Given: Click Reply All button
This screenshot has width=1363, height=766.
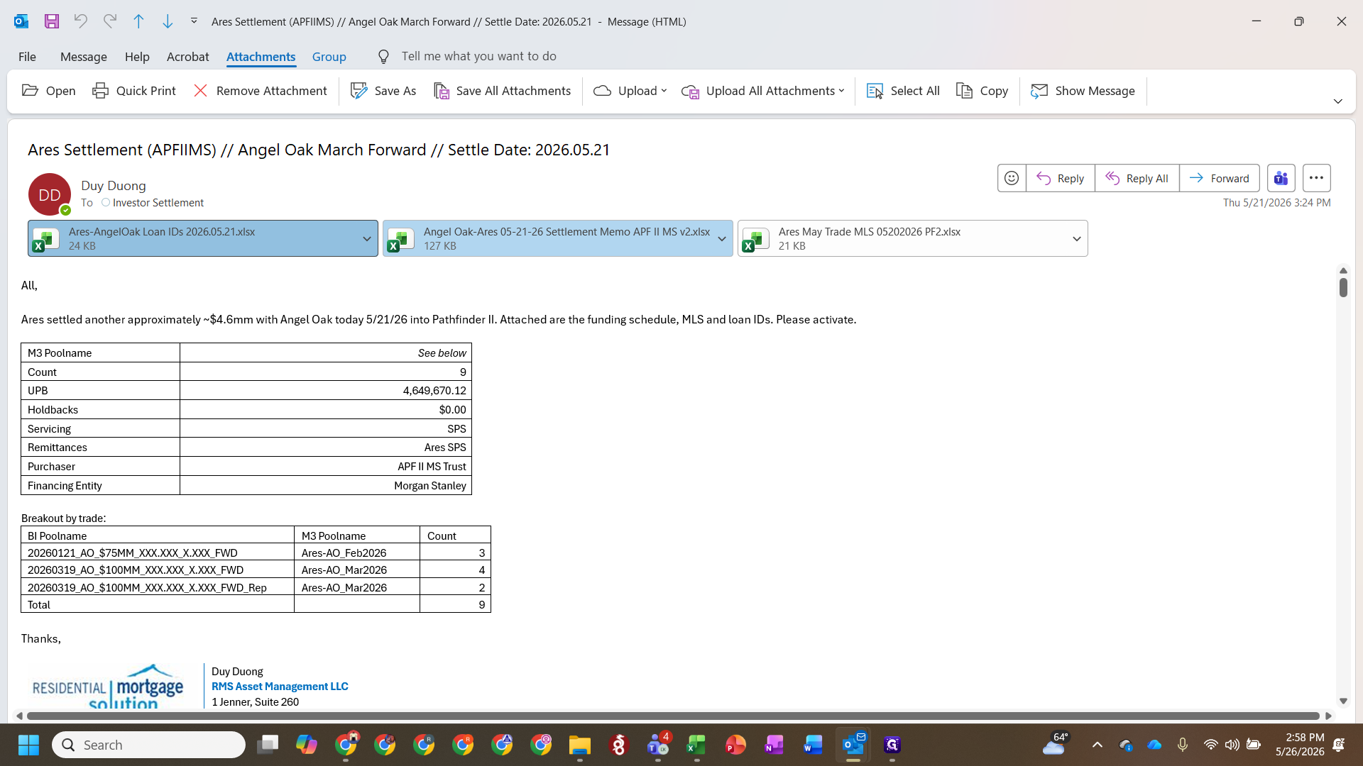Looking at the screenshot, I should [x=1137, y=178].
